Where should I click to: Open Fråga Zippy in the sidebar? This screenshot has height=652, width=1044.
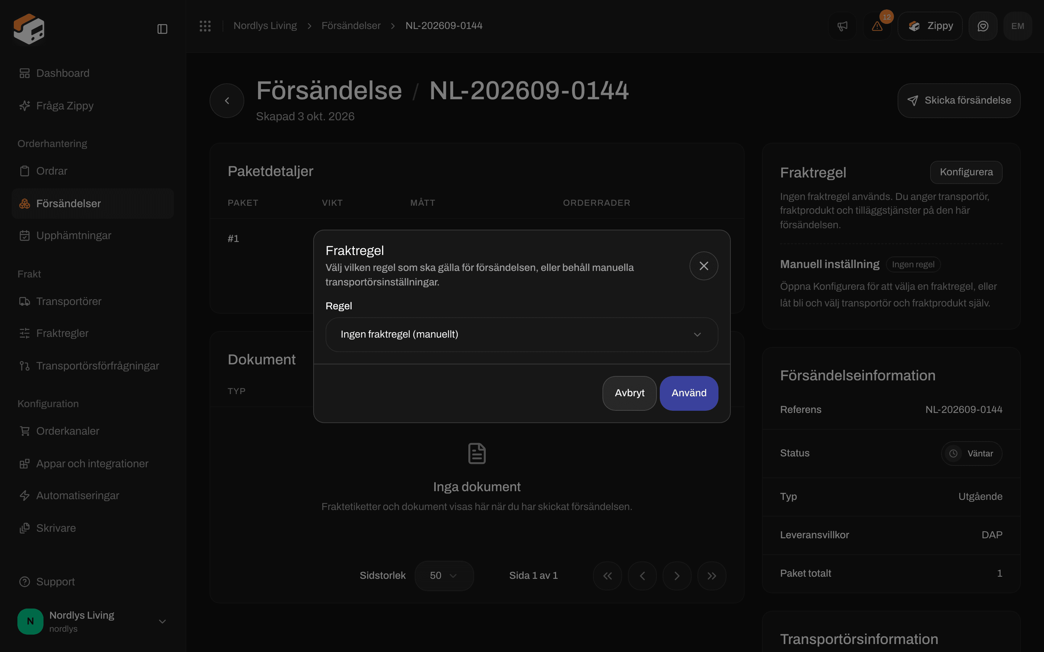coord(92,106)
